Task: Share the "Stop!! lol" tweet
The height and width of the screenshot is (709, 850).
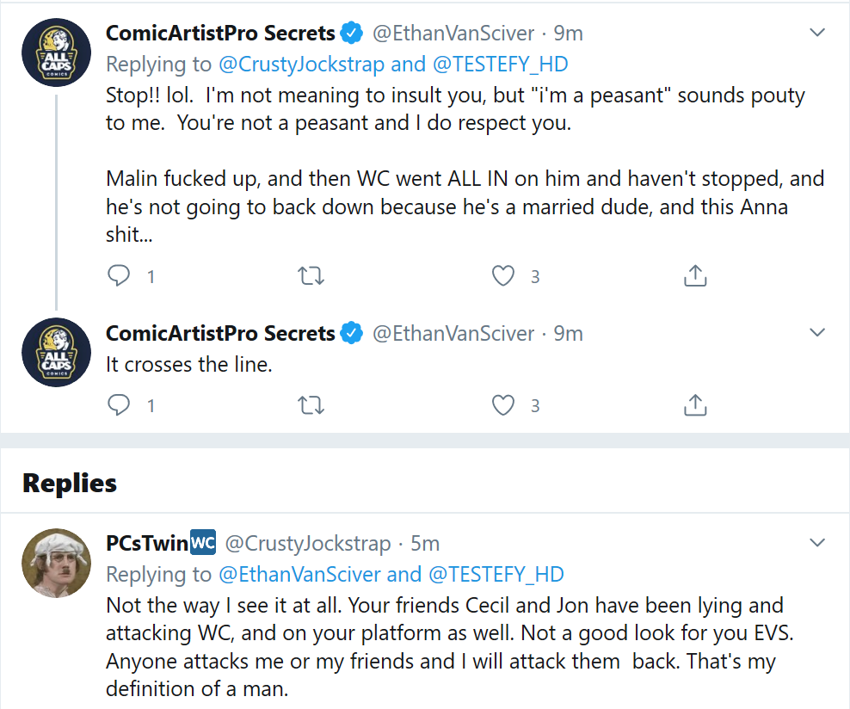Action: pyautogui.click(x=695, y=275)
